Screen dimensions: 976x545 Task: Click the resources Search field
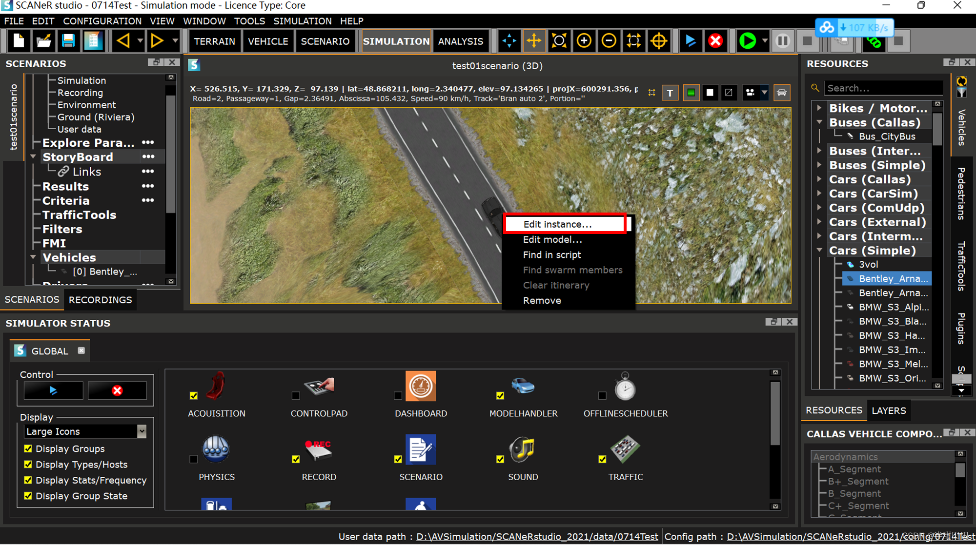tap(882, 88)
